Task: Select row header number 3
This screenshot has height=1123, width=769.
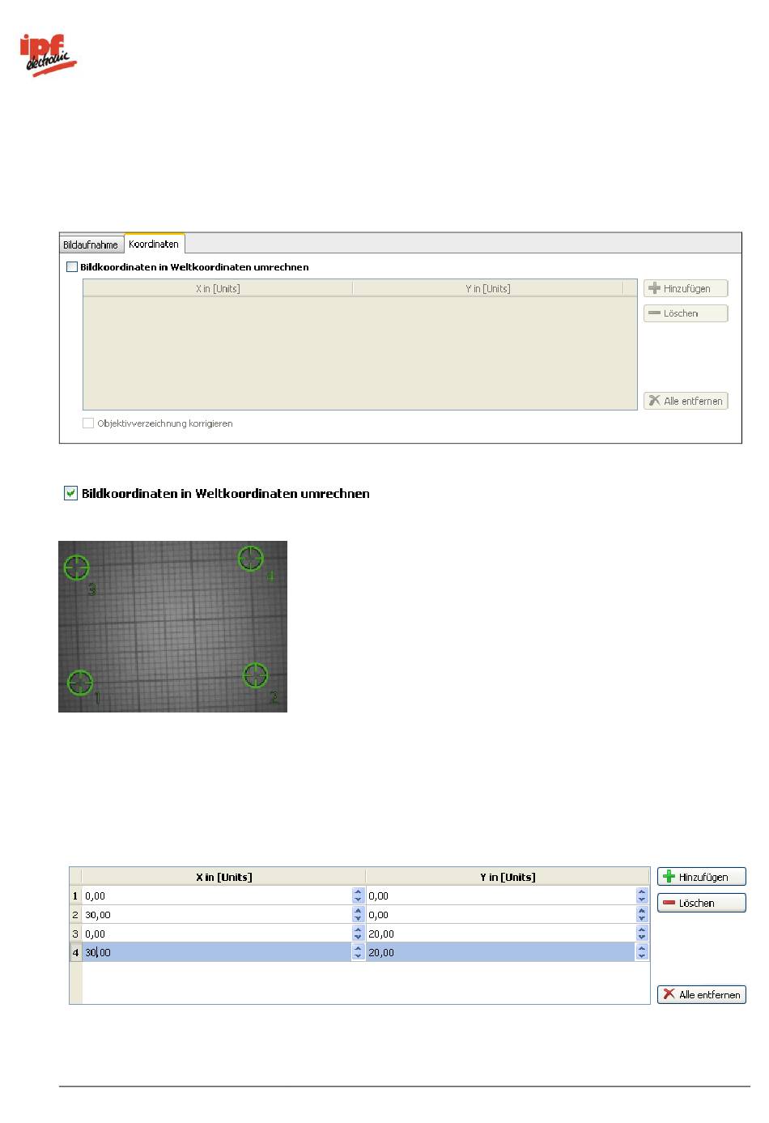Action: point(75,934)
